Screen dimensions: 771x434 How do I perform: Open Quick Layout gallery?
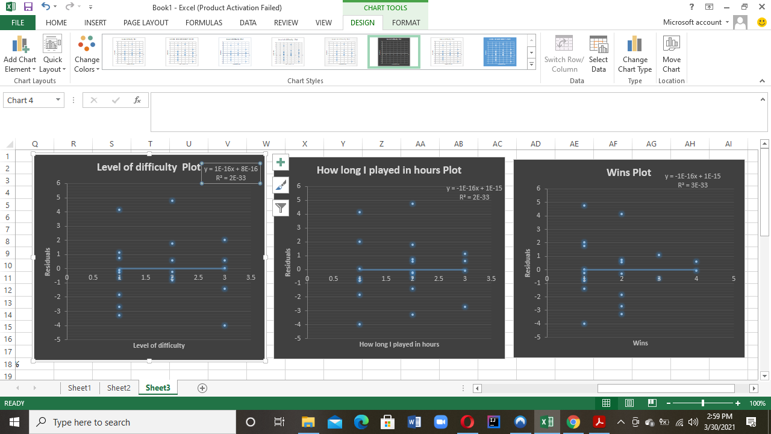click(x=52, y=54)
